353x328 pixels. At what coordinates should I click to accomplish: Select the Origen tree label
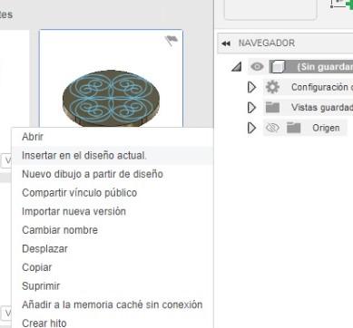click(x=326, y=128)
